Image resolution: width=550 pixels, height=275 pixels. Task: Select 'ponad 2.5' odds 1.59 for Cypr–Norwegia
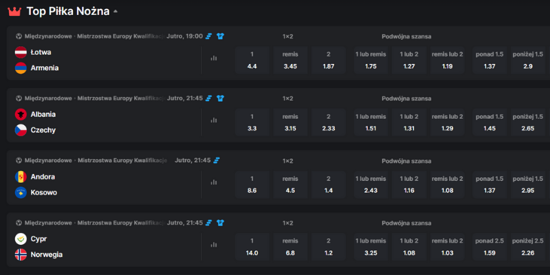click(489, 247)
